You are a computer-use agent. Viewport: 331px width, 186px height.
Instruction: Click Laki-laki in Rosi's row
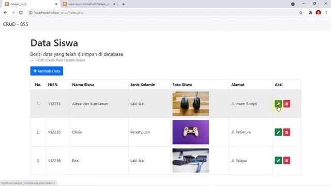[137, 161]
